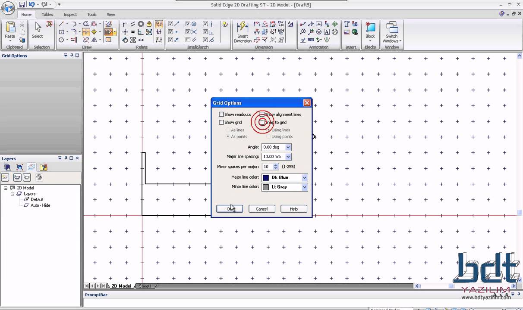The image size is (523, 310).
Task: Open the View ribbon tab
Action: [x=111, y=14]
